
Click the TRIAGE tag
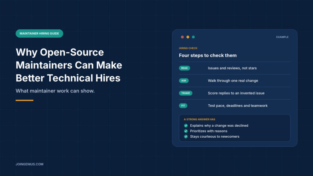coord(185,93)
